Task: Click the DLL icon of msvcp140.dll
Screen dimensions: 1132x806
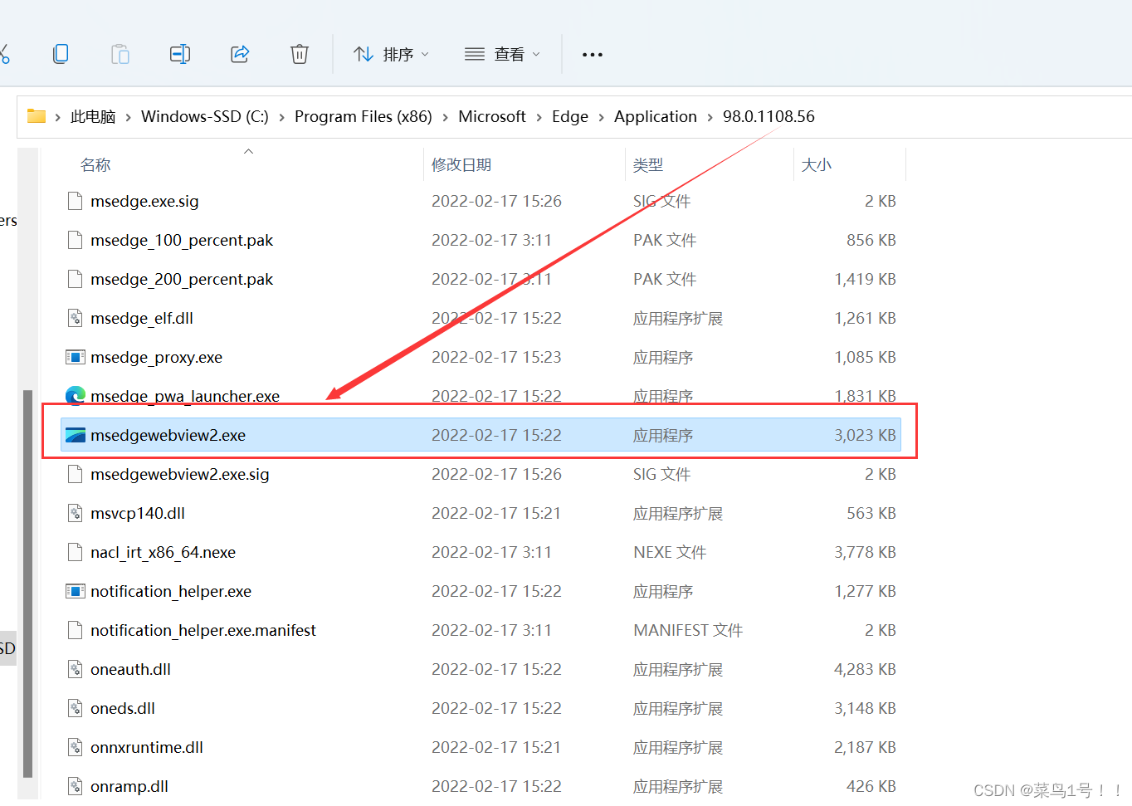Action: (x=76, y=513)
